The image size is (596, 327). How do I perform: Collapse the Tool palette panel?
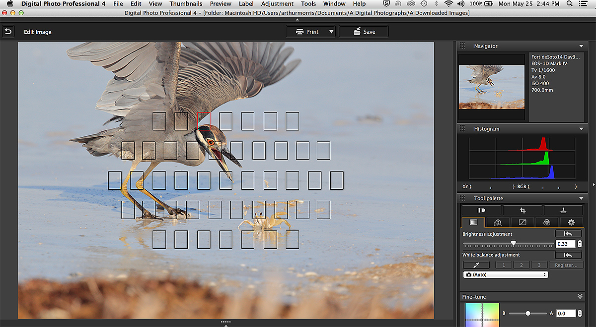pos(581,199)
